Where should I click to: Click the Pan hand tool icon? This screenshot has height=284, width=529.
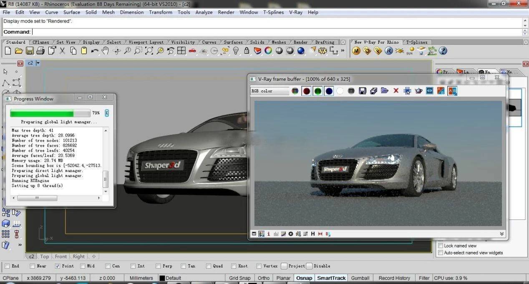coord(106,51)
